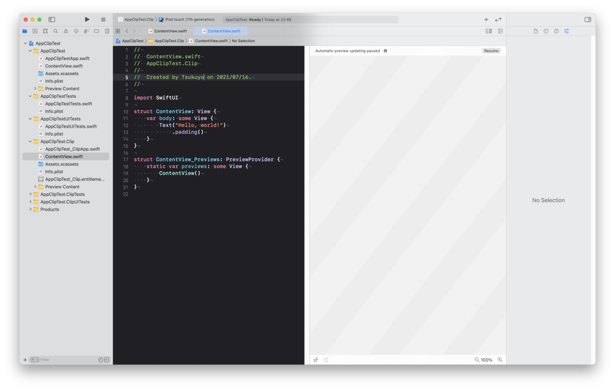Resume automatic preview updating
Image resolution: width=615 pixels, height=390 pixels.
click(491, 51)
